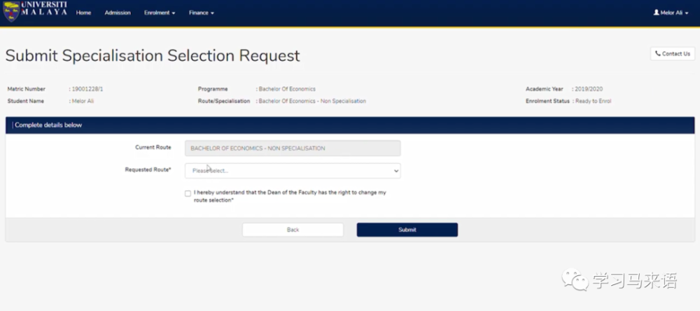Click the 'Ready to Enrol' status text
700x311 pixels.
point(592,101)
